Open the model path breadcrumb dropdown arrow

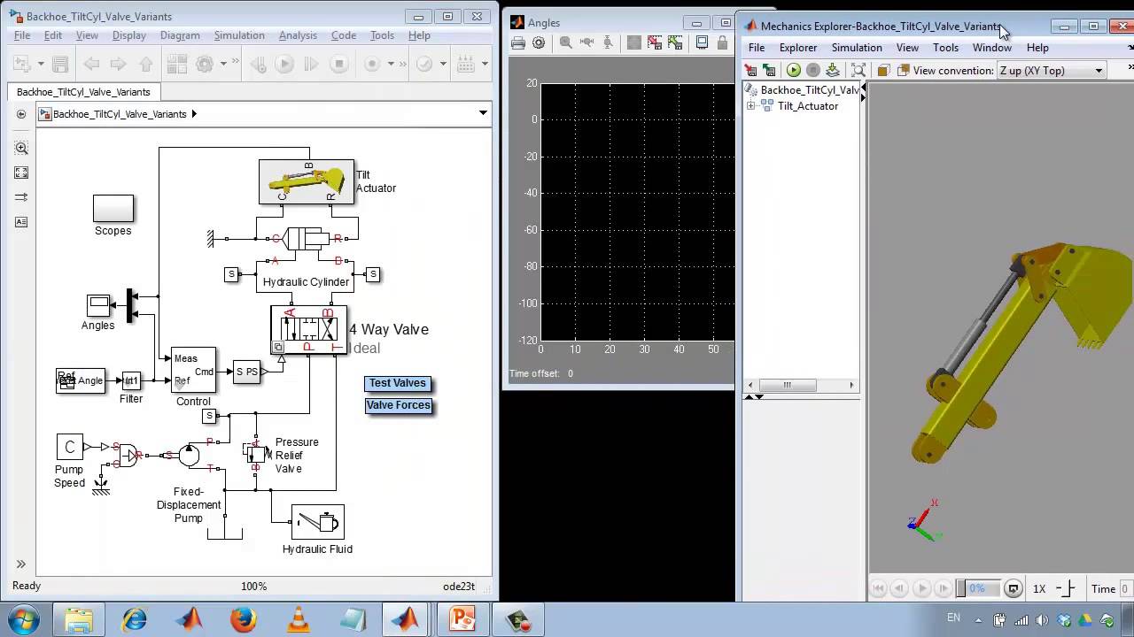tap(483, 113)
